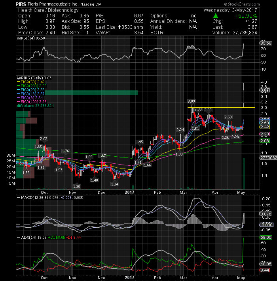Click the 1.95 January price label

[140, 142]
